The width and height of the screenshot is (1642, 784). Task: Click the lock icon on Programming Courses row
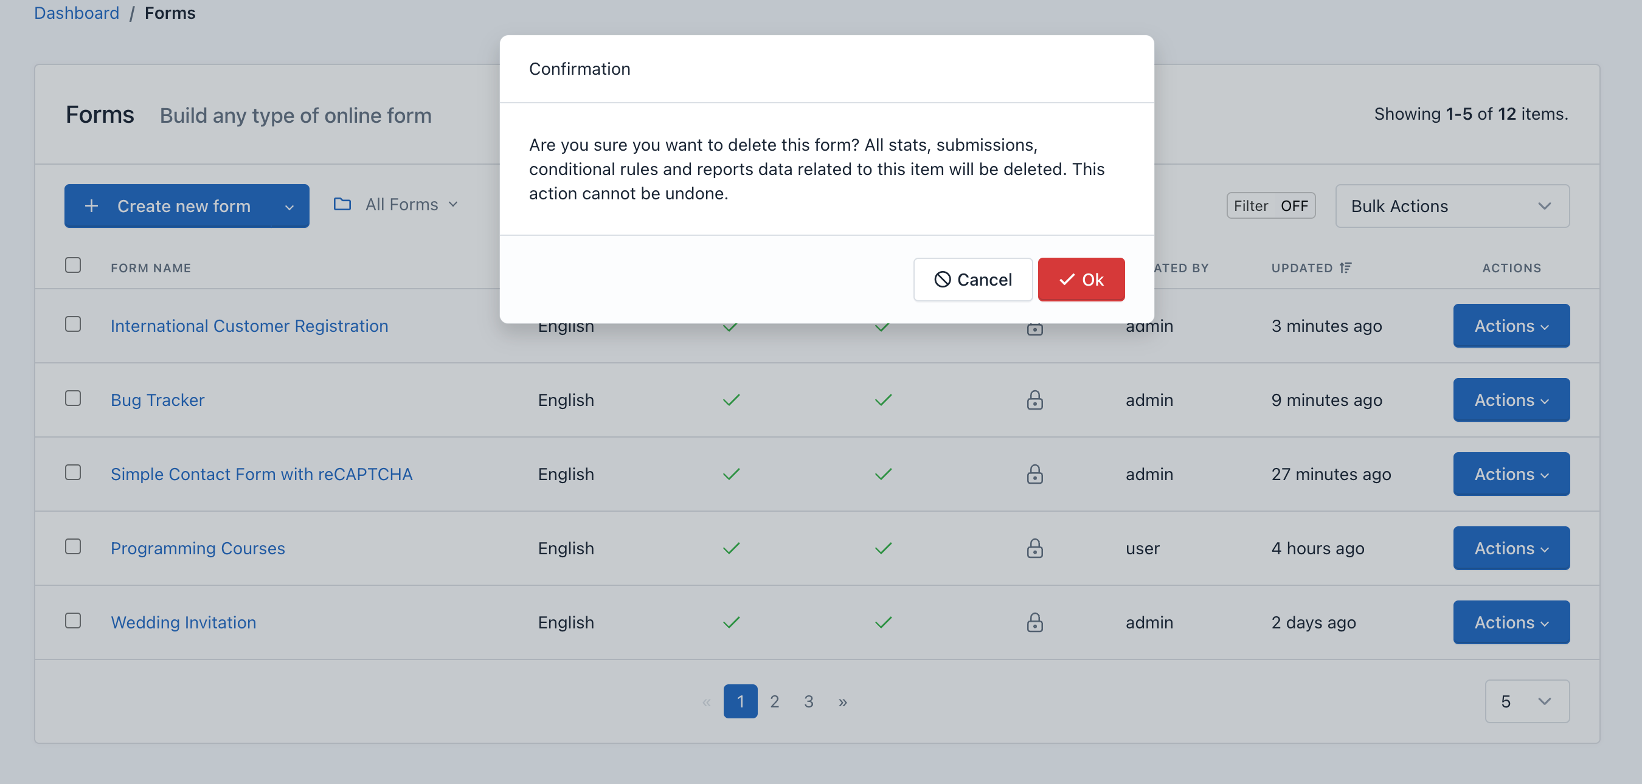(1034, 548)
